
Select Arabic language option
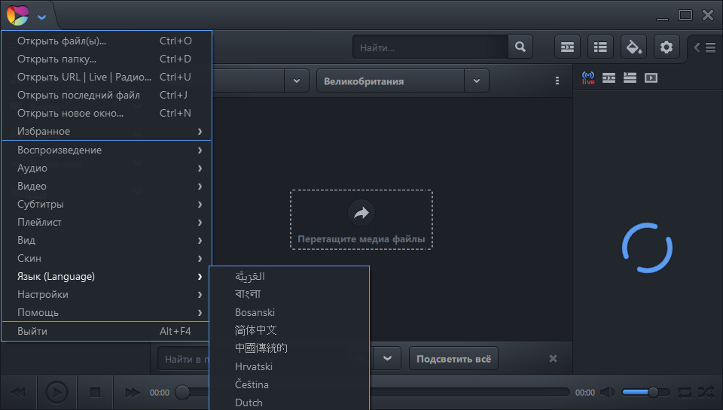[x=289, y=276]
